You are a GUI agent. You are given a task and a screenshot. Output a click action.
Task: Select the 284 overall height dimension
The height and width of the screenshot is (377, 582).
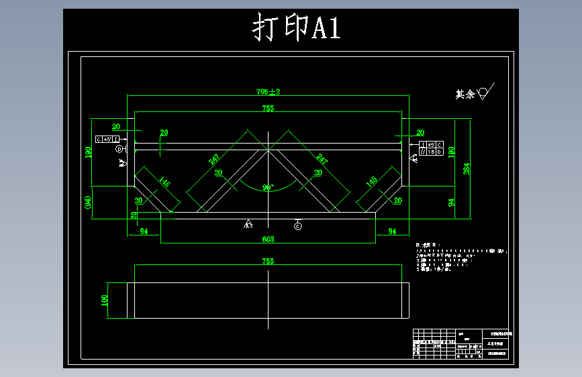(466, 168)
